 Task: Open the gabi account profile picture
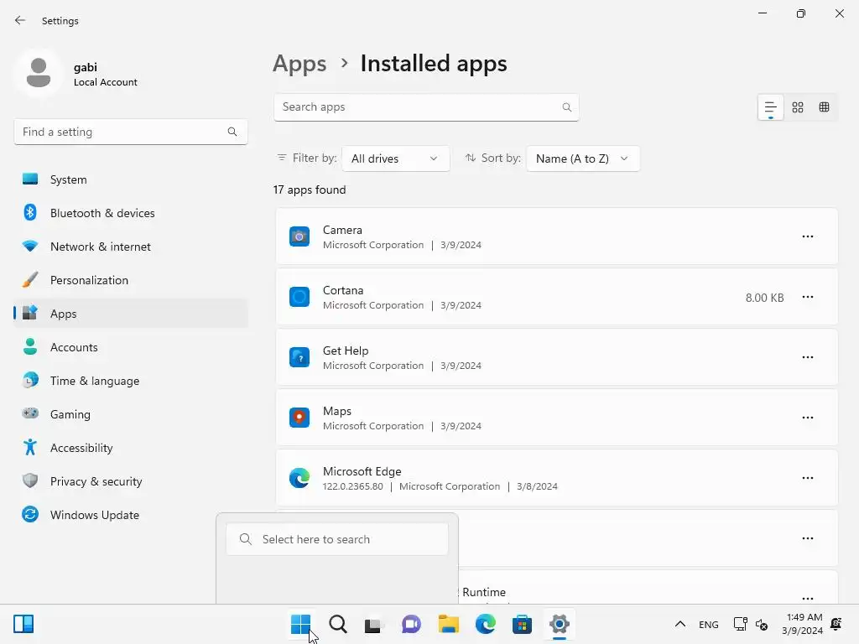pyautogui.click(x=39, y=73)
